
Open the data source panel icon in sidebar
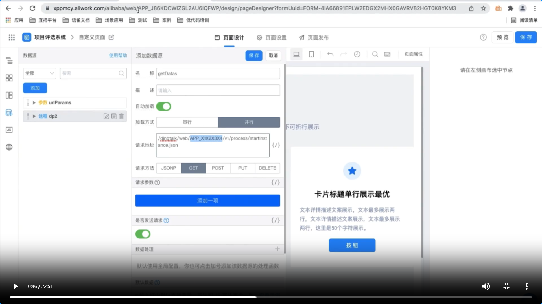point(9,113)
